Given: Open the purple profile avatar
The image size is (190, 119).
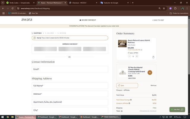Looking at the screenshot, I should [170, 8].
